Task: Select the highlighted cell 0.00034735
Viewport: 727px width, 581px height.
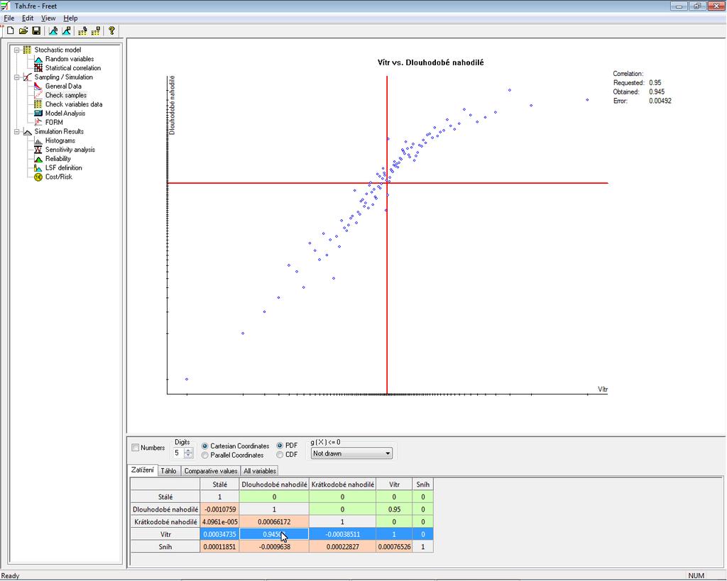Action: pyautogui.click(x=220, y=534)
